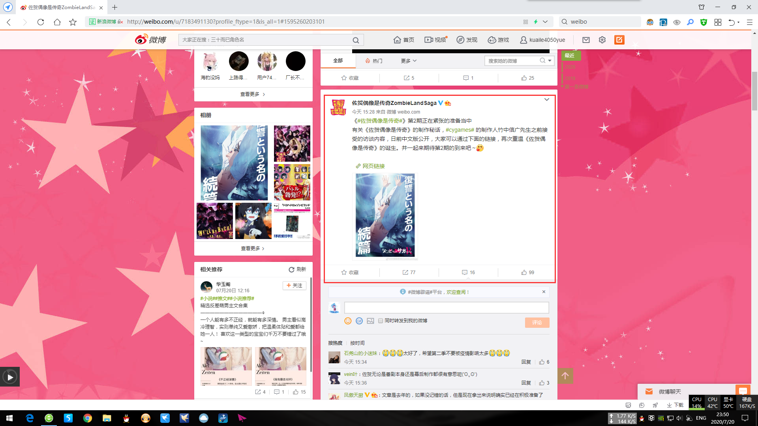Screen dimensions: 758x426
Task: Click the 评论 submit button
Action: click(537, 322)
